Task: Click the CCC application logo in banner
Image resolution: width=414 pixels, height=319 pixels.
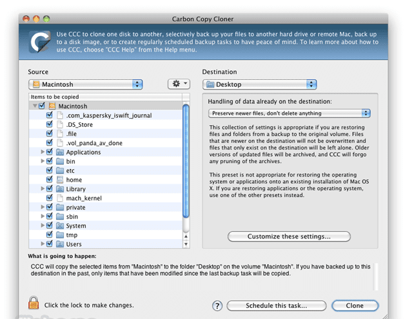Action: pyautogui.click(x=39, y=42)
